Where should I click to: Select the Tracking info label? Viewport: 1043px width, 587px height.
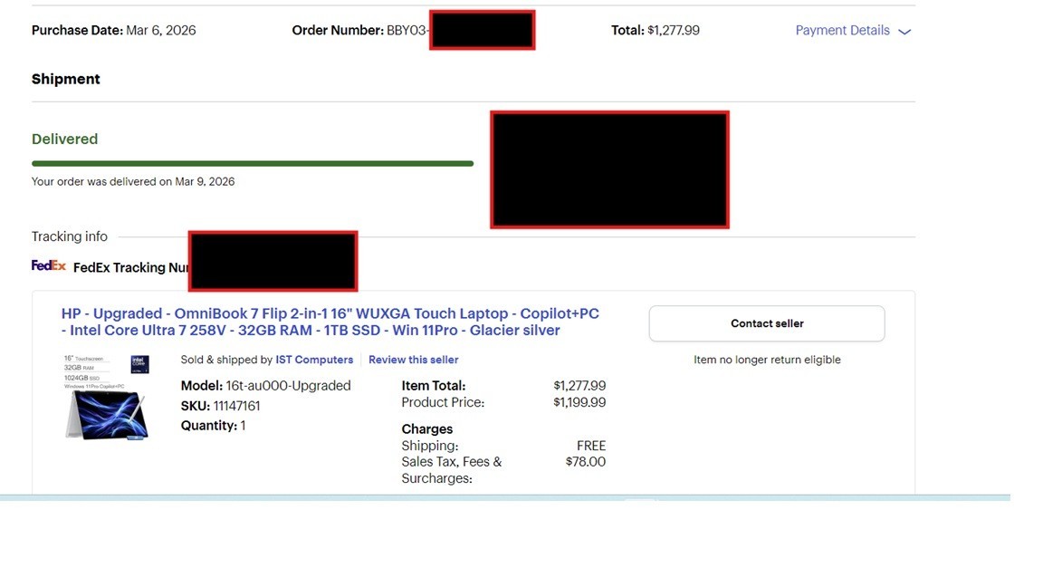tap(69, 237)
